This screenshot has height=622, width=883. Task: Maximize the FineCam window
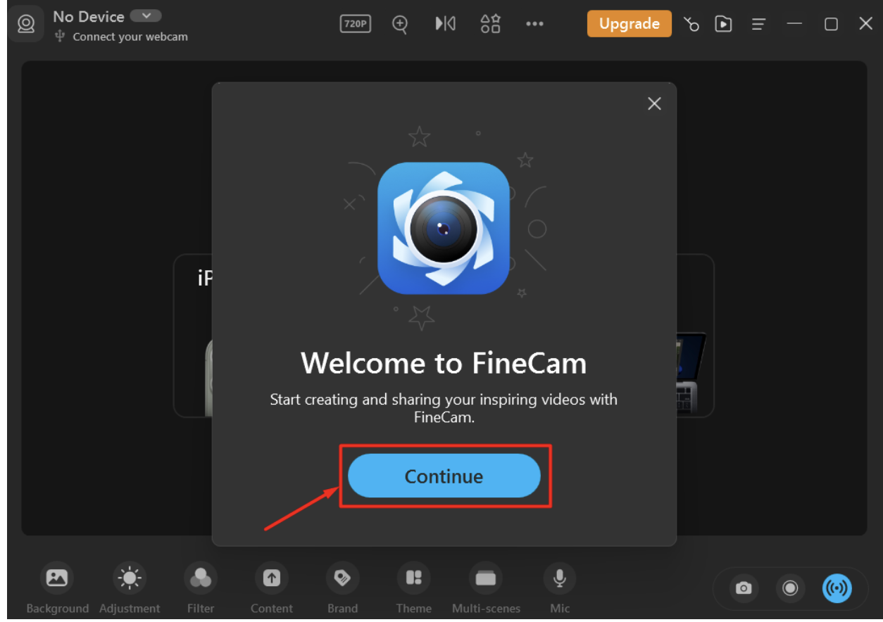[x=831, y=24]
